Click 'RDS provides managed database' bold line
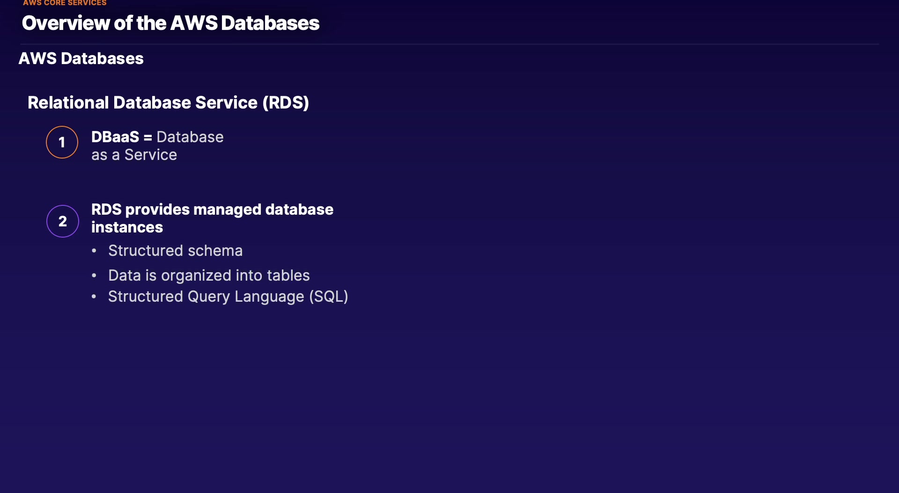Screen dimensions: 899x493 tap(212, 210)
